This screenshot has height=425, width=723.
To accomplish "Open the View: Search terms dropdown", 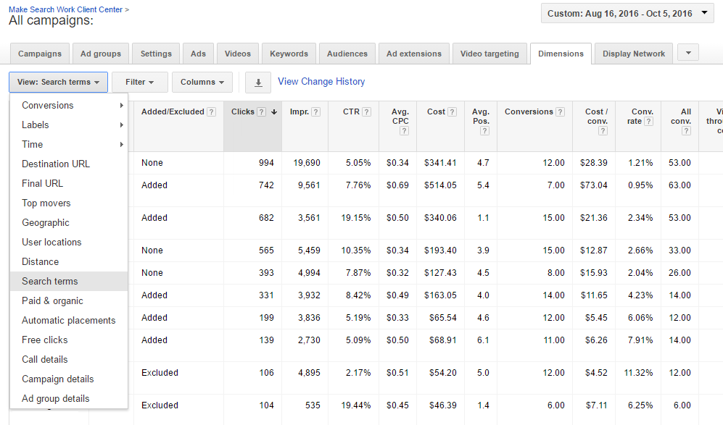I will [58, 82].
